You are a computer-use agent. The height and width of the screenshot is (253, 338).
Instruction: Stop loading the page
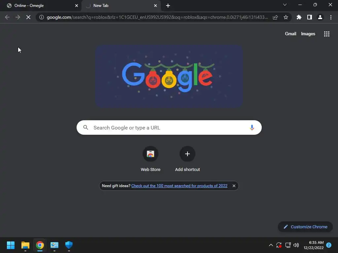[28, 17]
